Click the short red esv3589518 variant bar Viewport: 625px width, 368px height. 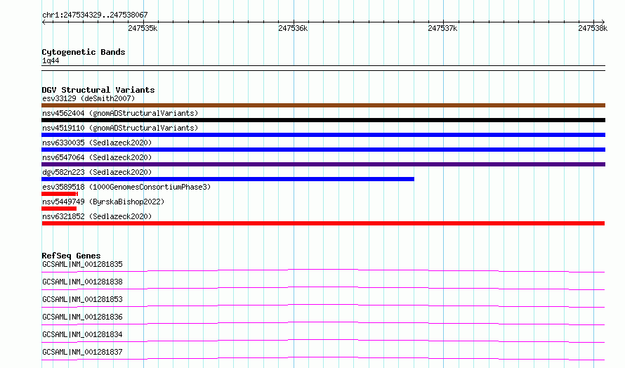tap(60, 194)
